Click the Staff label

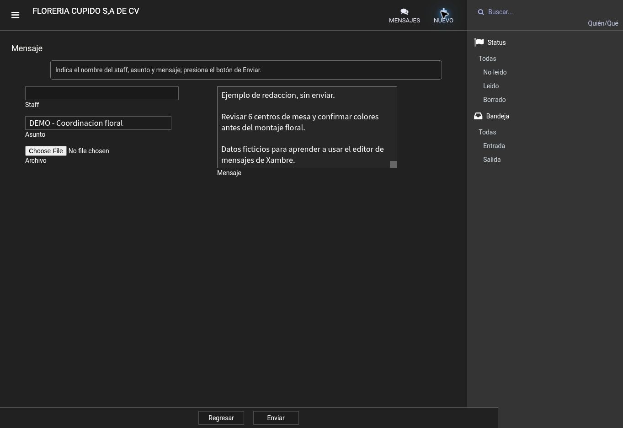(x=32, y=105)
